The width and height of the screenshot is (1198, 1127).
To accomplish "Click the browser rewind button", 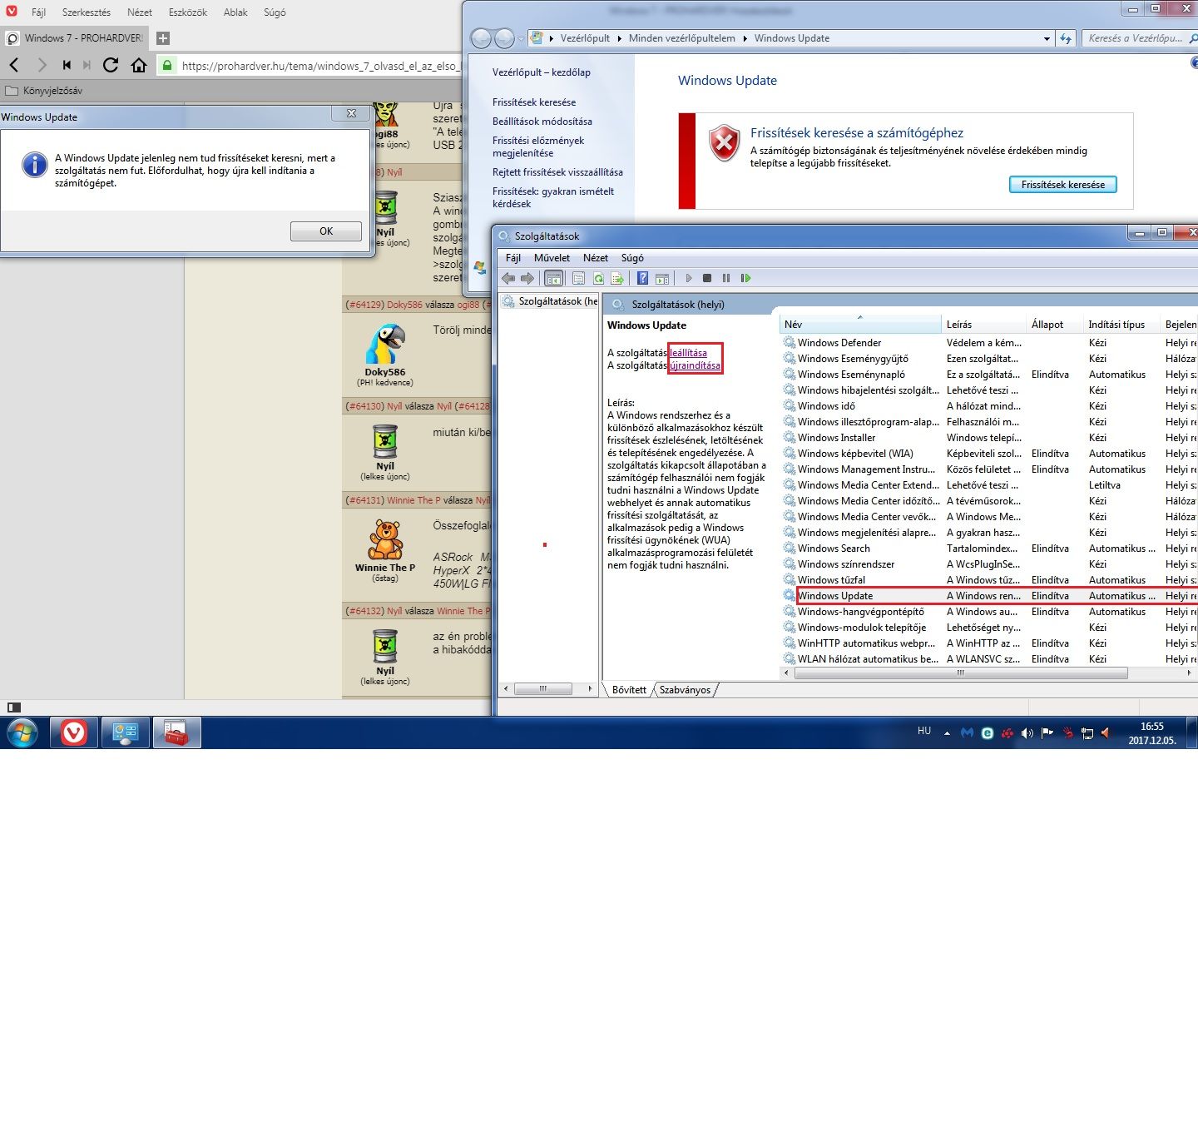I will pos(67,65).
